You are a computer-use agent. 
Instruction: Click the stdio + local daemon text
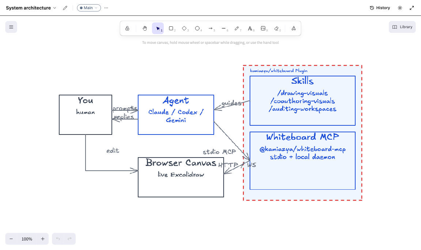(x=302, y=157)
